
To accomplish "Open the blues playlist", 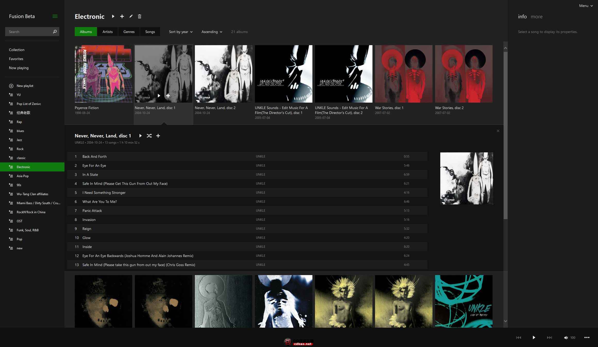I will coord(32,131).
